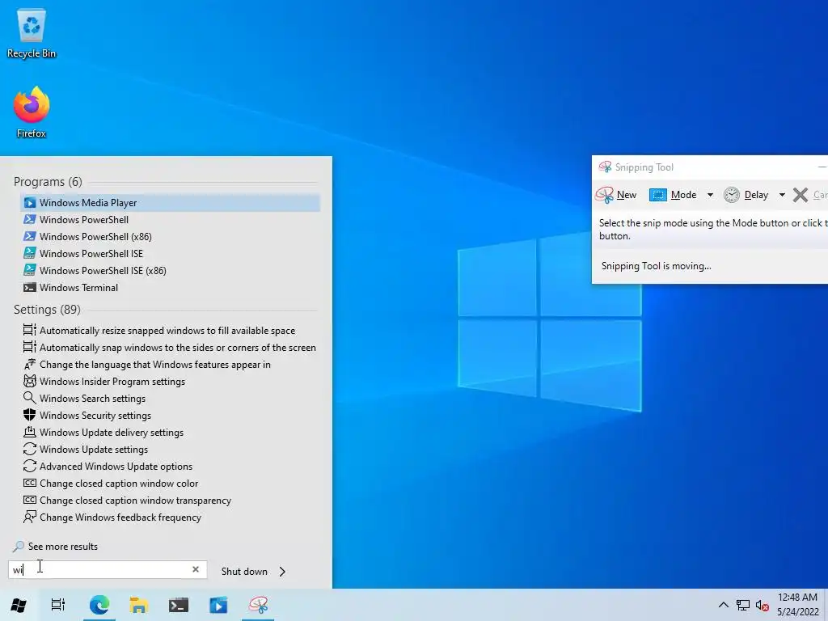The image size is (828, 621).
Task: Click the Settings (89) results header
Action: (x=47, y=310)
